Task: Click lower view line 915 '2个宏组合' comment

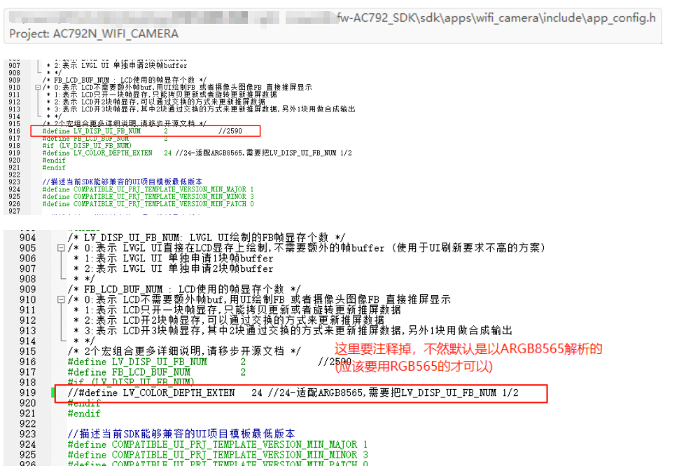Action: coord(184,351)
